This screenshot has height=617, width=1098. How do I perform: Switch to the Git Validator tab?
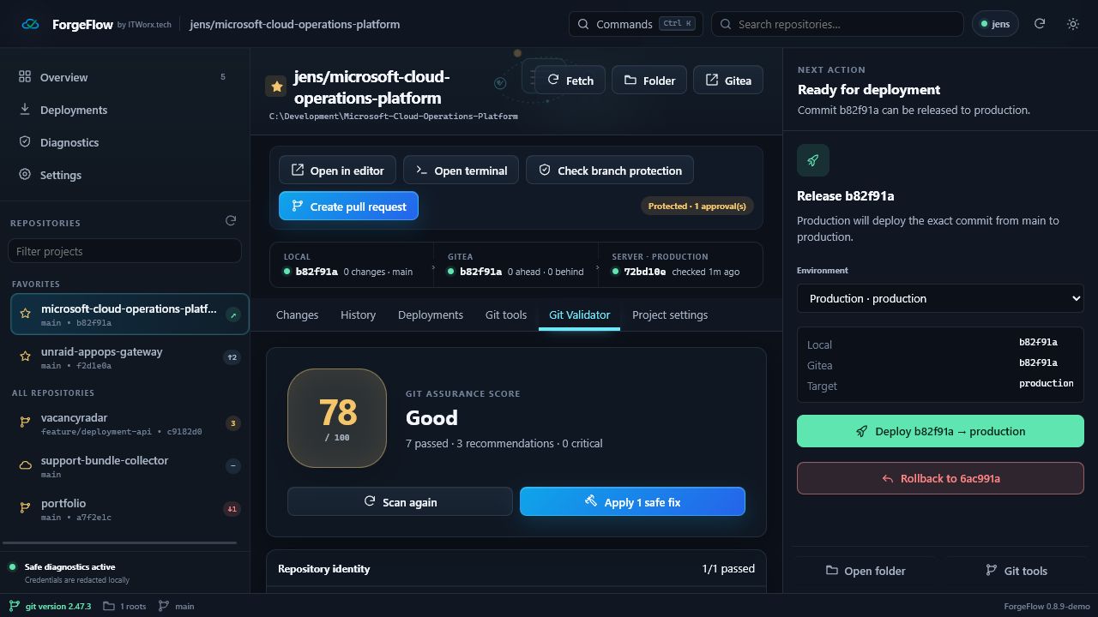[x=579, y=314]
